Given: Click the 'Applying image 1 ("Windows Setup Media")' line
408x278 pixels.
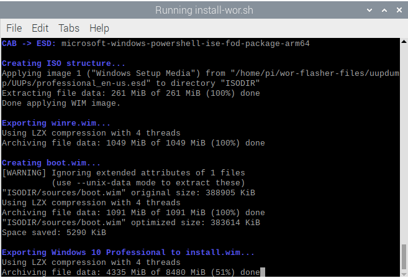Looking at the screenshot, I should pos(201,73).
